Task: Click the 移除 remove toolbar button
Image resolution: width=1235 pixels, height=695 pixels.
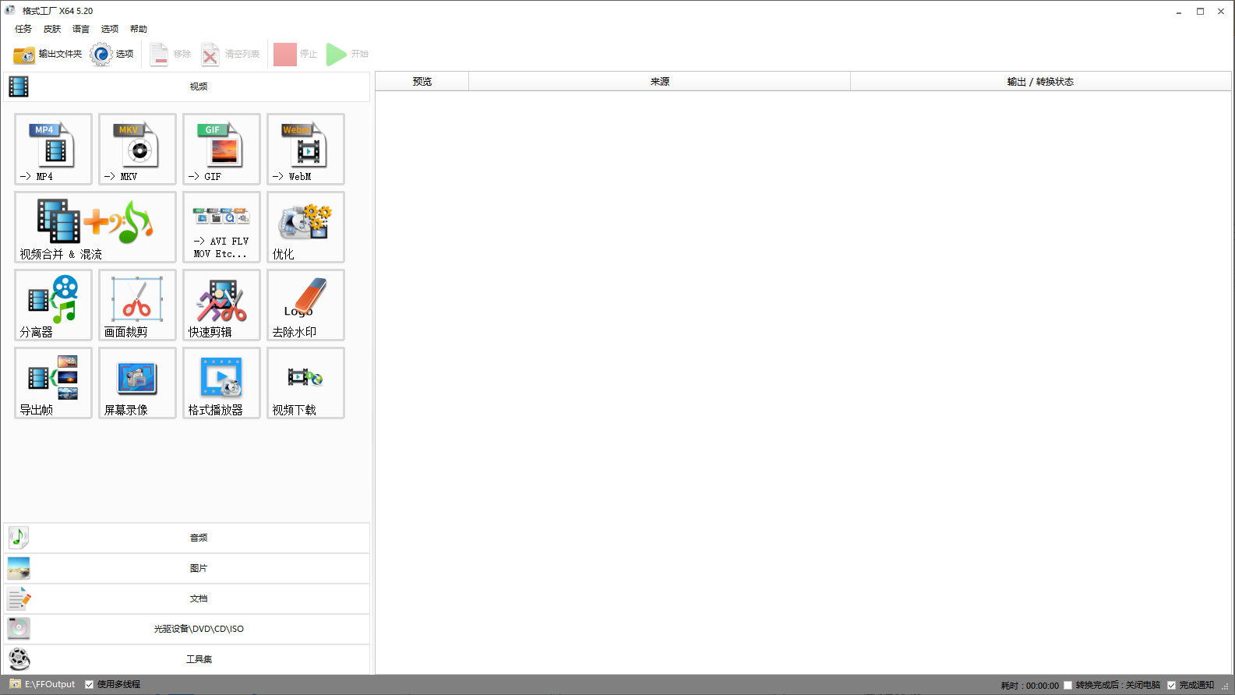Action: click(171, 54)
